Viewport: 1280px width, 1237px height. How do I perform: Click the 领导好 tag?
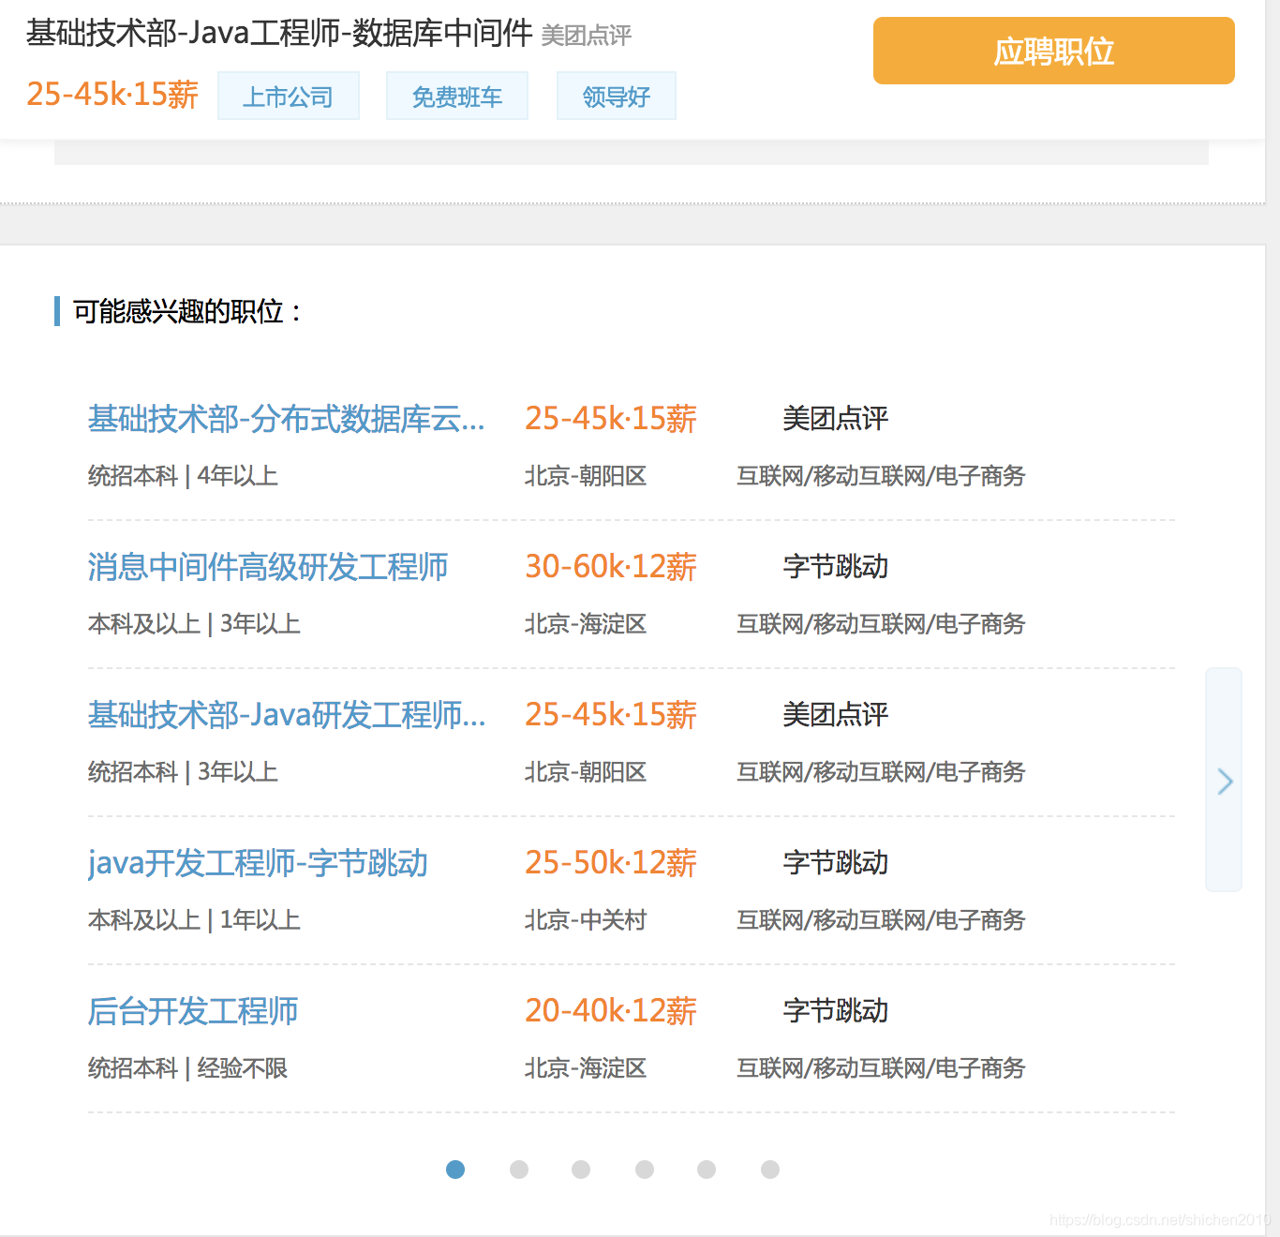pyautogui.click(x=617, y=96)
